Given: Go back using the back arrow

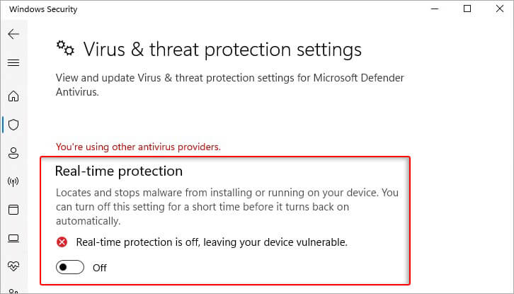Looking at the screenshot, I should click(x=13, y=34).
